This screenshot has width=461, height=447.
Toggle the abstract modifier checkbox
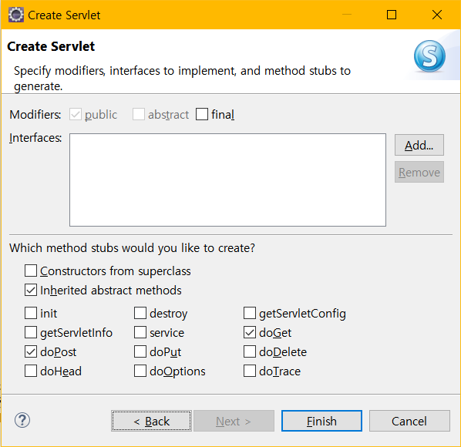(139, 114)
